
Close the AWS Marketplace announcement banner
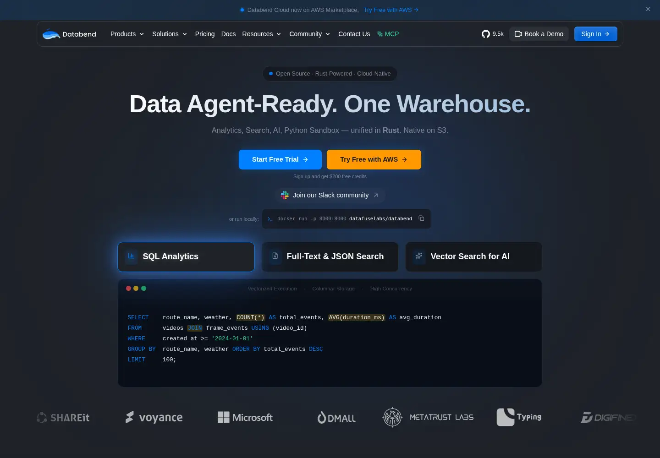point(648,9)
